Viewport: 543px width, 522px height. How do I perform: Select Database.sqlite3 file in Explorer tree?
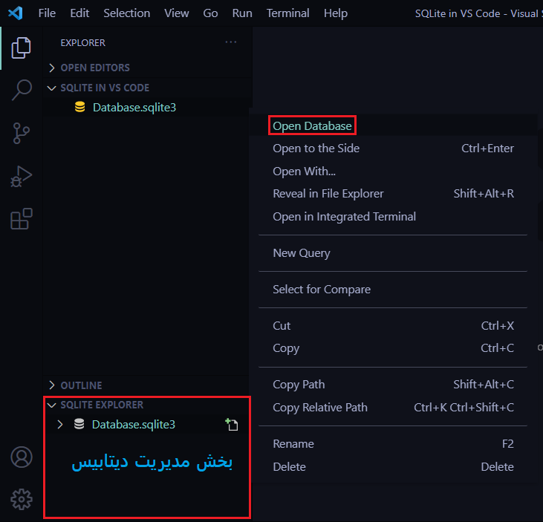click(134, 108)
